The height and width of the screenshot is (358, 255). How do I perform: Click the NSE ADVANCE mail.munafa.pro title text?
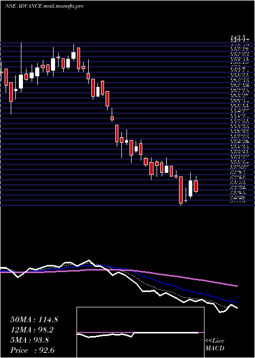click(44, 6)
